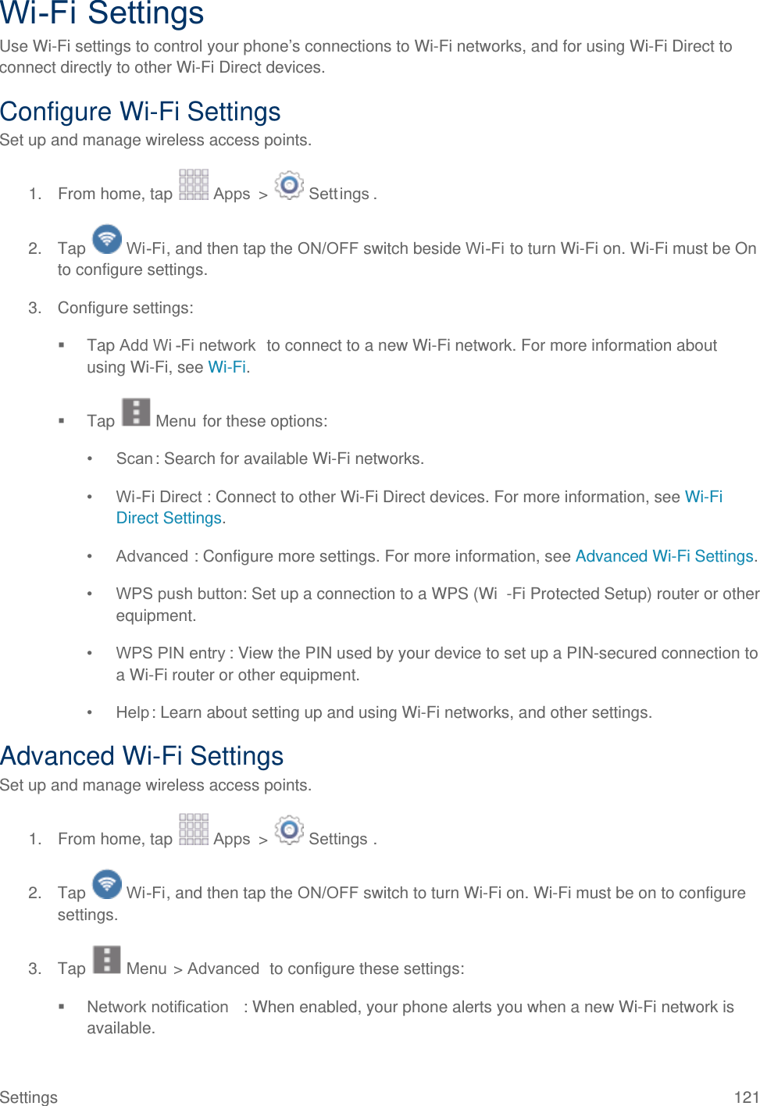760x1106 pixels.
Task: Click the Wi-Fi icon beside the ON/OFF switch beside Wi-Fi text
Action: [107, 240]
